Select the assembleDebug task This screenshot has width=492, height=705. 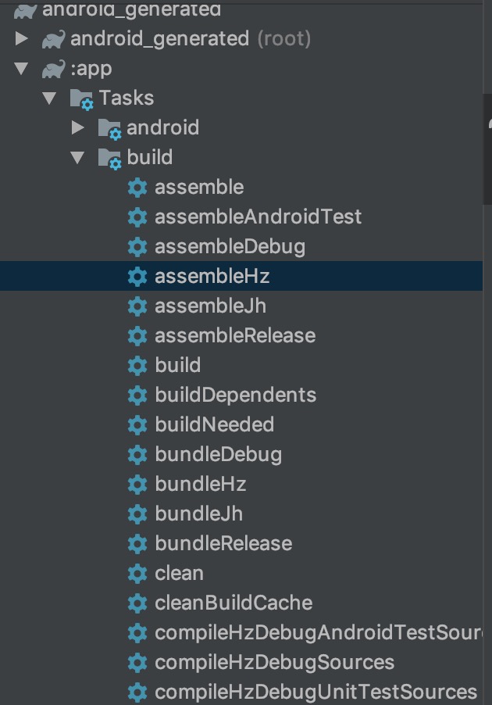coord(219,246)
